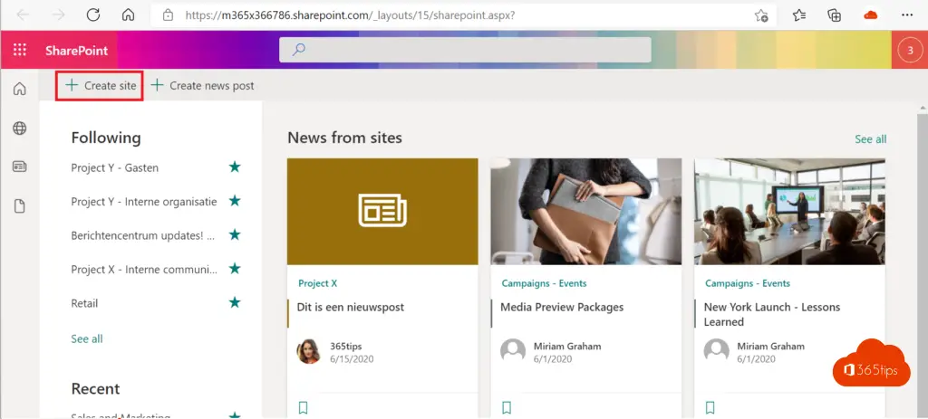Open Project X - Interne communicatie site
The width and height of the screenshot is (928, 419).
[x=144, y=270]
